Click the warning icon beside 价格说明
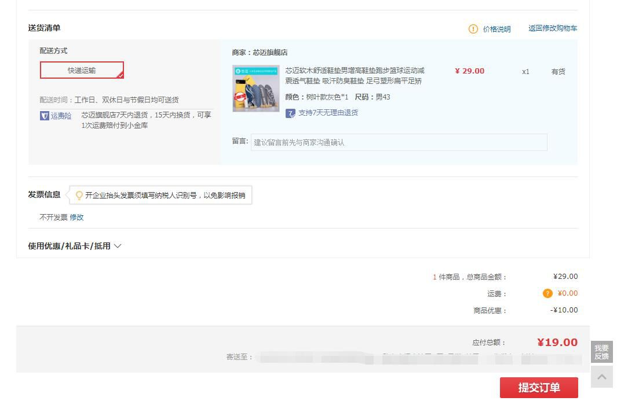Viewport: 617px width, 412px height. tap(473, 28)
